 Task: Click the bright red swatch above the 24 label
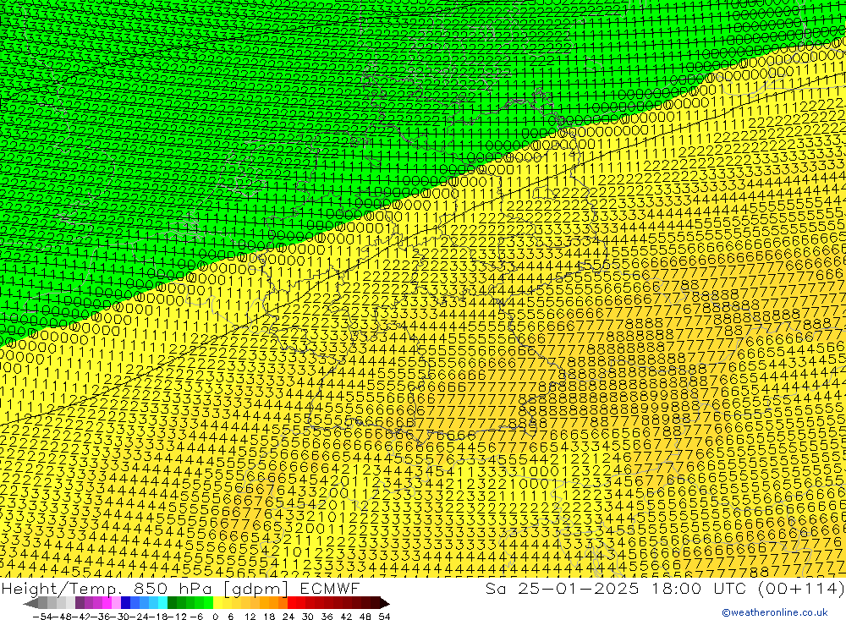click(292, 603)
